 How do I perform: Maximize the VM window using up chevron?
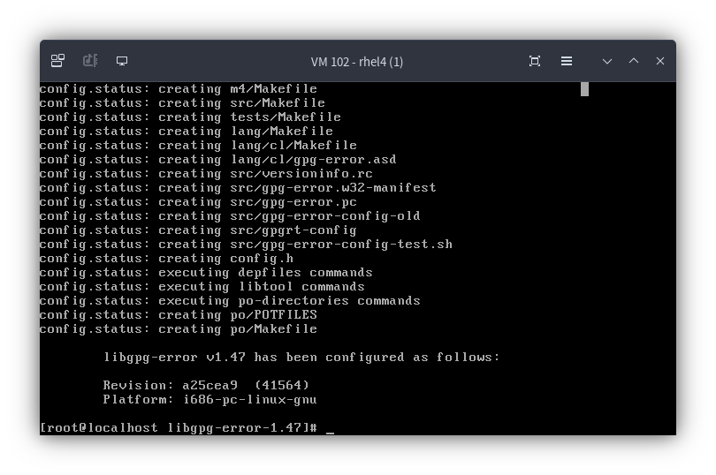[634, 61]
